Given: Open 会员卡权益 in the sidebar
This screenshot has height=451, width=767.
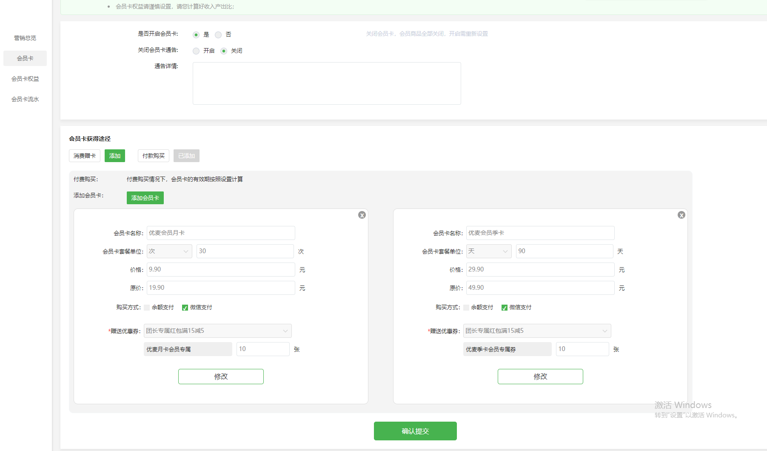Looking at the screenshot, I should pos(25,79).
